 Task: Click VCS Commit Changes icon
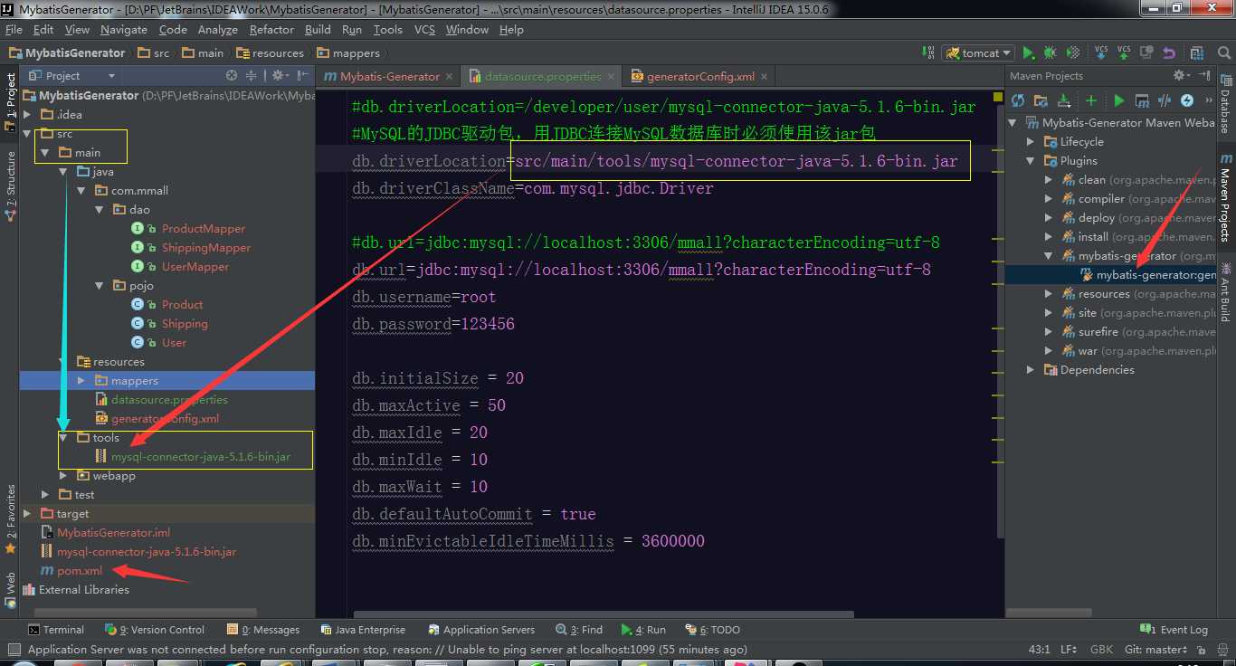pyautogui.click(x=1124, y=52)
